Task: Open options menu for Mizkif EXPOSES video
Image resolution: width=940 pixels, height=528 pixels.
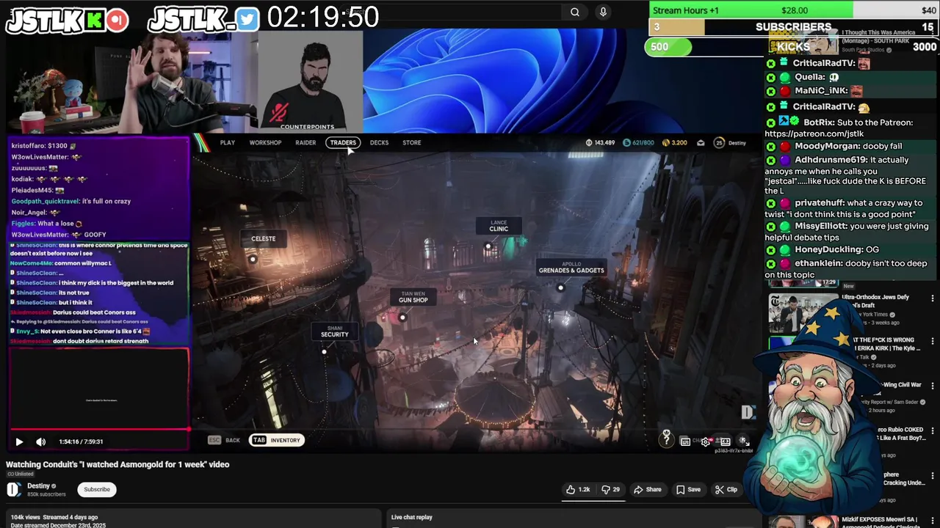Action: click(x=933, y=521)
